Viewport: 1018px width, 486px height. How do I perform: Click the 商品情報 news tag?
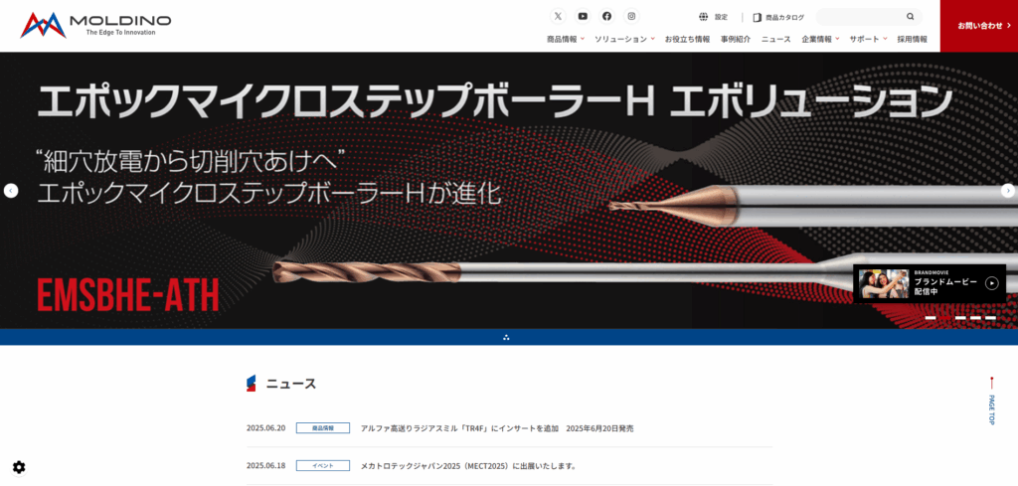pos(323,428)
